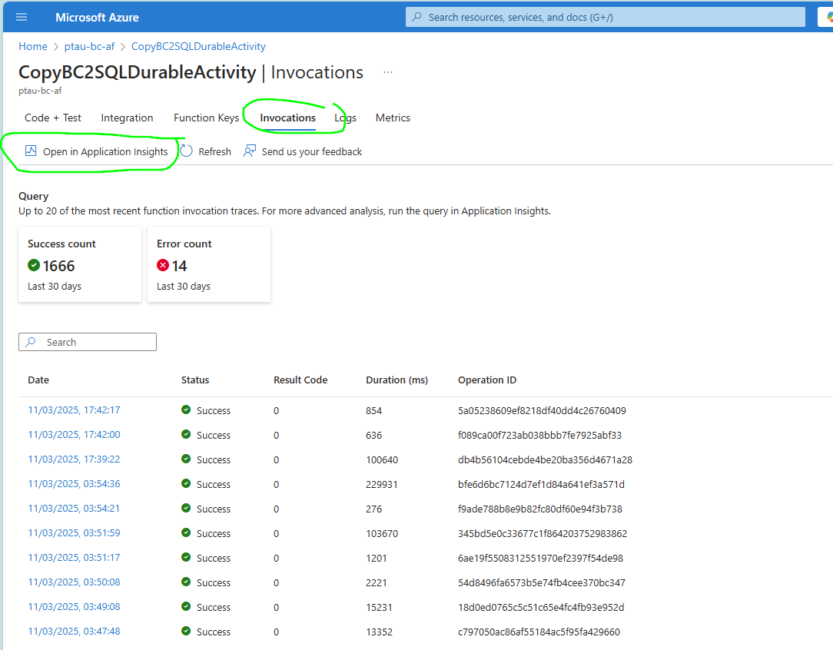This screenshot has width=833, height=650.
Task: Click the green success check icon by 1666
Action: click(x=34, y=265)
